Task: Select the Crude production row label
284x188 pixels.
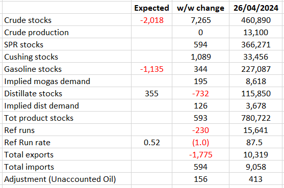Action: tap(67, 32)
